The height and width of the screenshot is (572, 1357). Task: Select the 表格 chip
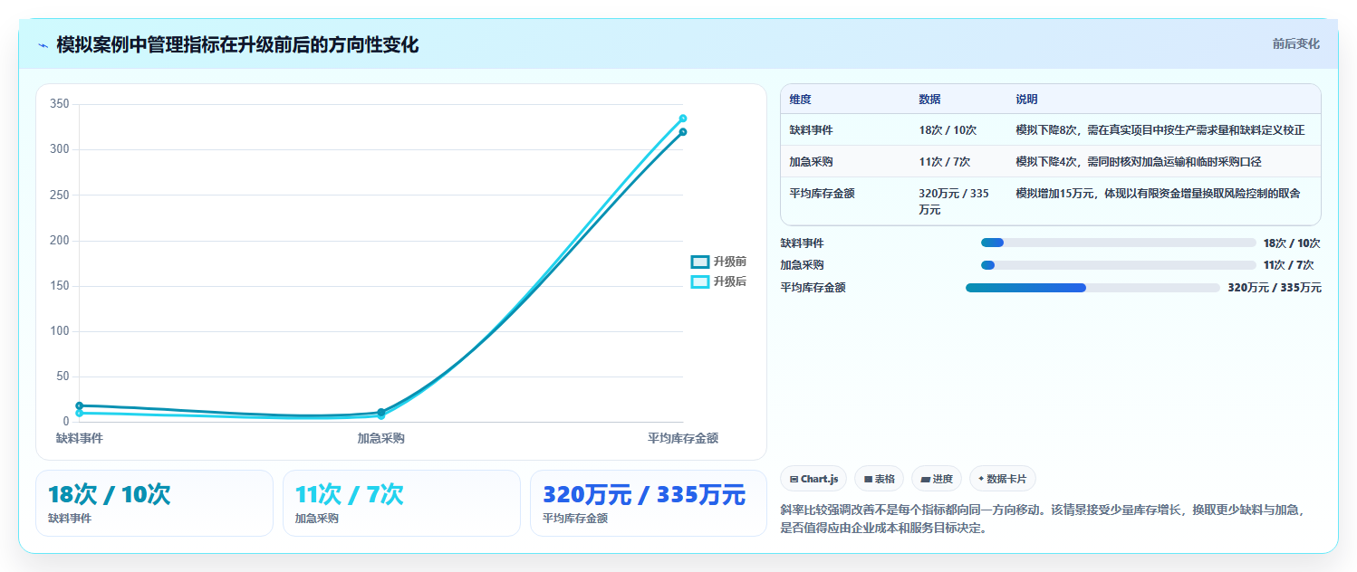point(879,479)
